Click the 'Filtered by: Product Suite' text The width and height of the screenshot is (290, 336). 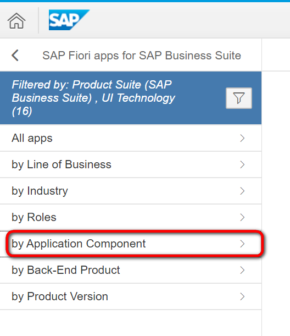click(93, 98)
